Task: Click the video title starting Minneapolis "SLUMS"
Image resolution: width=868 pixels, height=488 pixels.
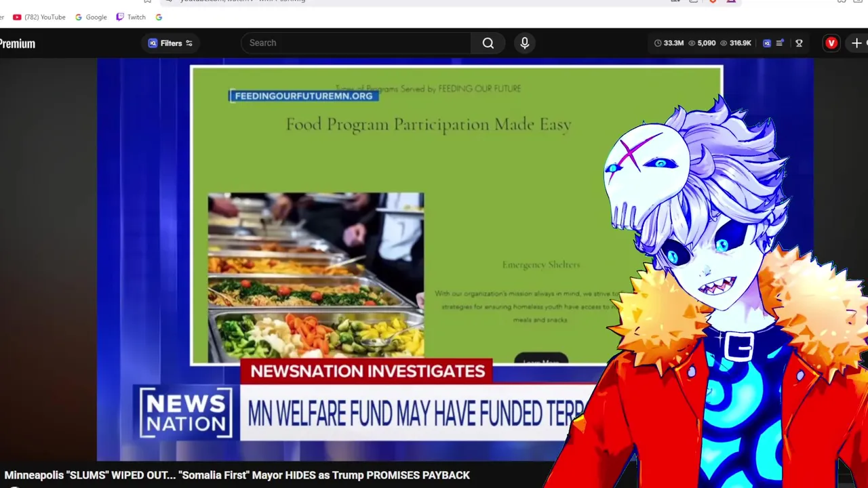Action: point(237,475)
